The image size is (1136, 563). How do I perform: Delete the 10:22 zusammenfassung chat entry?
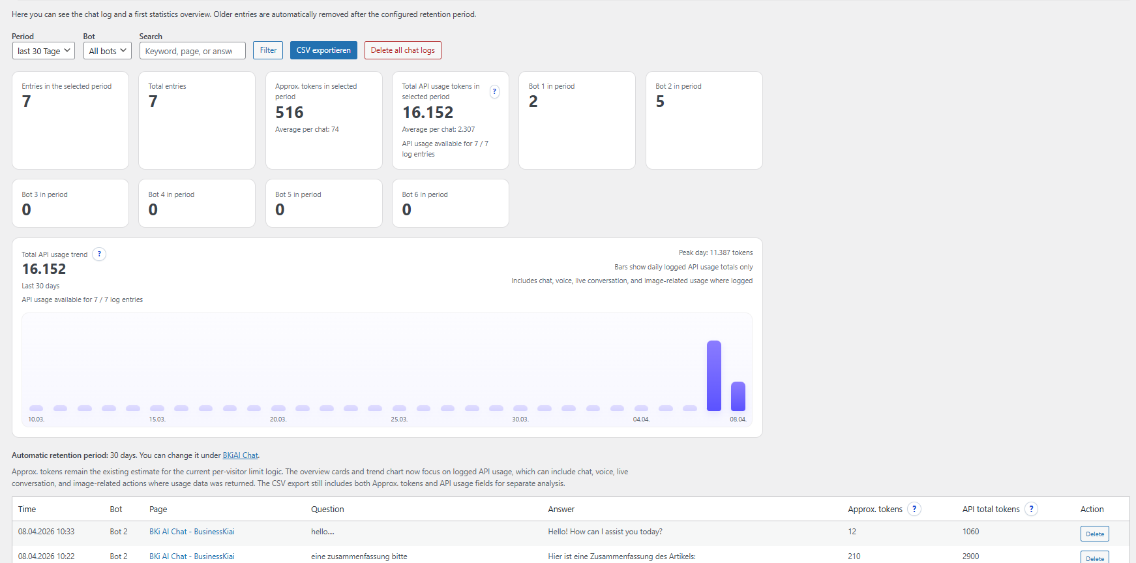(x=1094, y=558)
